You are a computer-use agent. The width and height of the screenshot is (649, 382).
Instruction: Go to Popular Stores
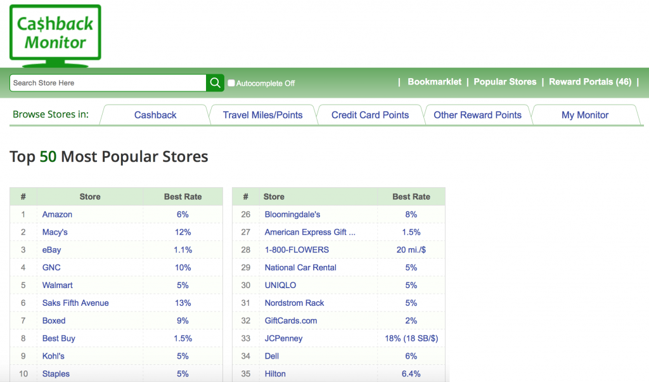[x=505, y=82]
